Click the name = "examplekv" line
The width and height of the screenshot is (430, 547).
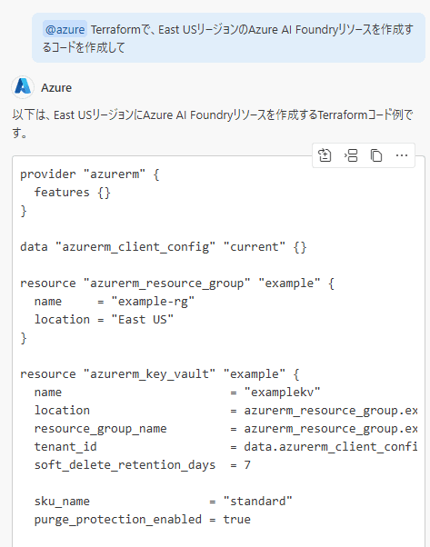tap(177, 393)
